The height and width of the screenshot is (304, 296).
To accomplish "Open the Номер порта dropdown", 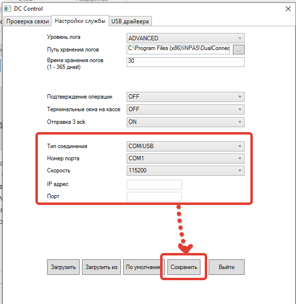I will pyautogui.click(x=185, y=158).
